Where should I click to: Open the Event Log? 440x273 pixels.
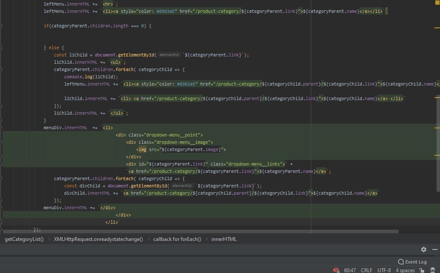pyautogui.click(x=412, y=262)
